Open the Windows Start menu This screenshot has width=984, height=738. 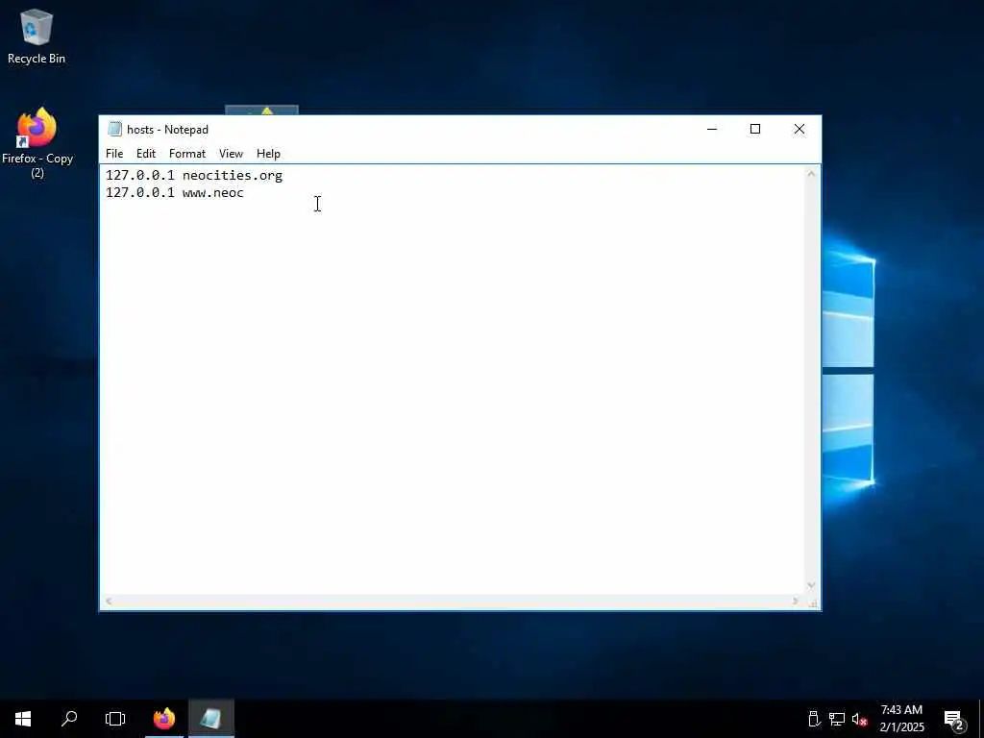(x=23, y=719)
